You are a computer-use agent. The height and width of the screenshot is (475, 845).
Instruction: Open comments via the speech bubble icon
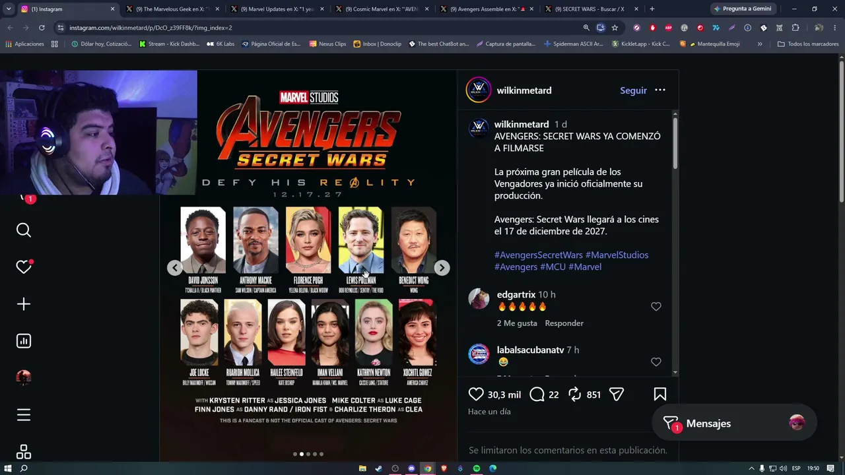tap(537, 395)
